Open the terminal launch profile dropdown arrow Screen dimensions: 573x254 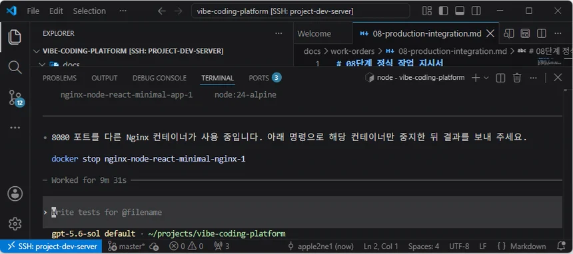(486, 78)
